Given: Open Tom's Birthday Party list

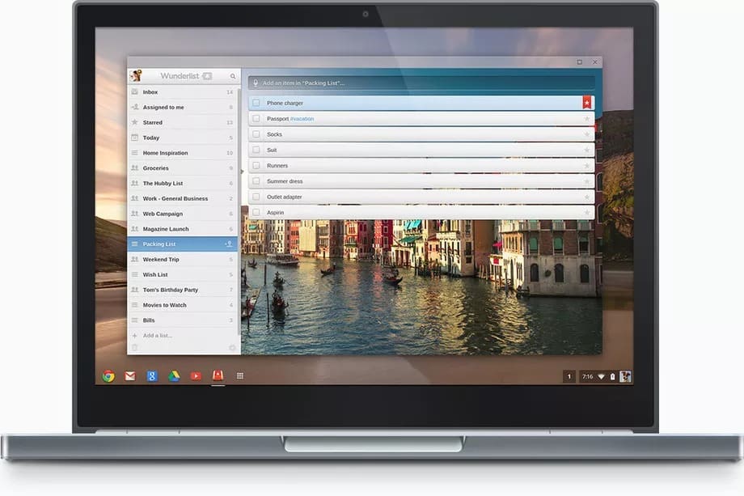Looking at the screenshot, I should (x=182, y=290).
